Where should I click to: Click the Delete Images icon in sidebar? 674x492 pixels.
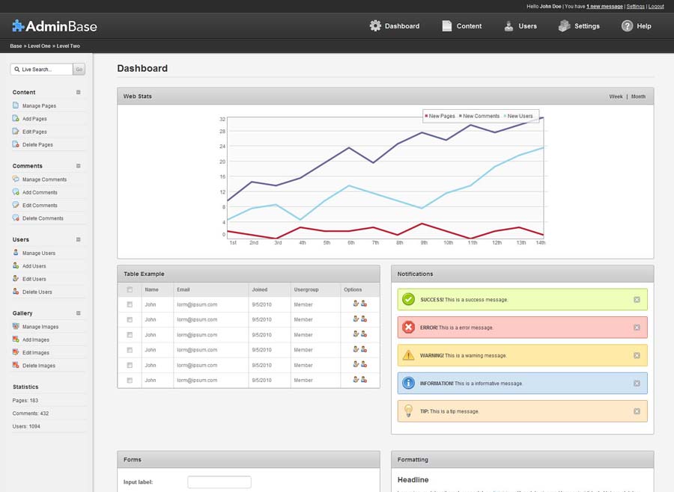click(16, 366)
